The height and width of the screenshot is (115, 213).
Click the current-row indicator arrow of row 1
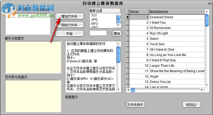point(127,17)
